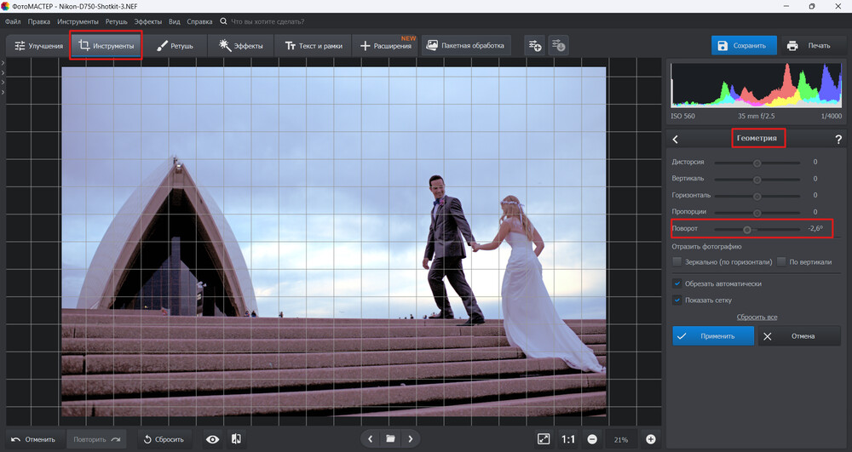Enable 'Зеркально (по горизонтали)' checkbox
The width and height of the screenshot is (852, 452).
pos(677,262)
